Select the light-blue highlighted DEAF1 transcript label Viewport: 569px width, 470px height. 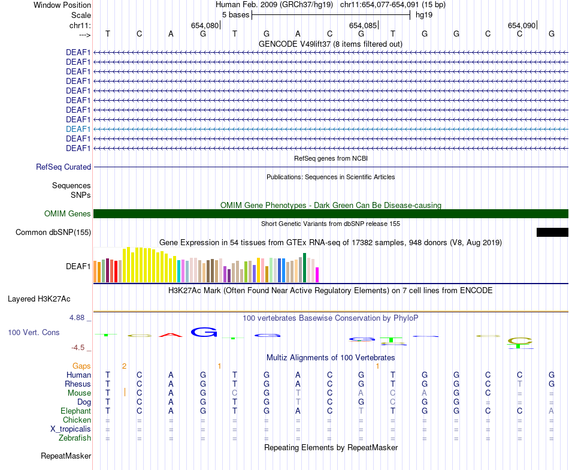pos(78,129)
